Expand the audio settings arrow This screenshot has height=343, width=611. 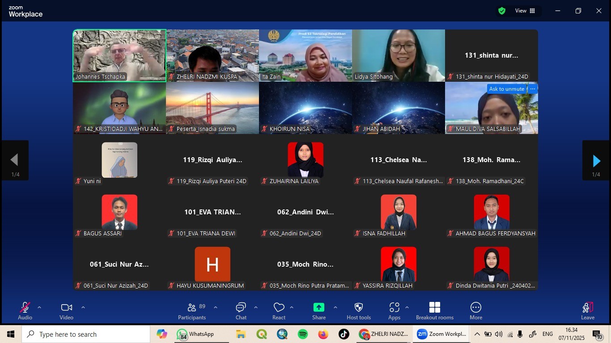[x=39, y=307]
